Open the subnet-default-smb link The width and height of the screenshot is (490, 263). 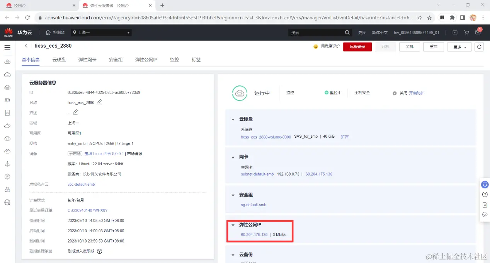tap(257, 174)
